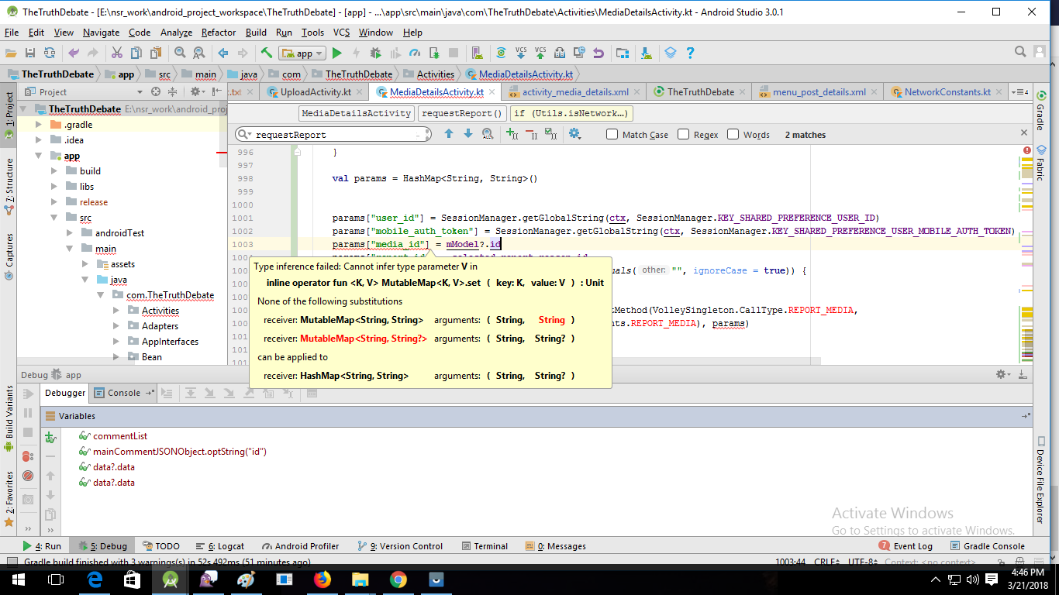Open the Navigate menu

pyautogui.click(x=102, y=33)
